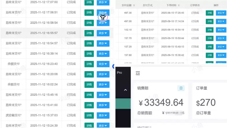The width and height of the screenshot is (227, 128).
Task: Click the Pro label in the sidebar
Action: (x=120, y=73)
